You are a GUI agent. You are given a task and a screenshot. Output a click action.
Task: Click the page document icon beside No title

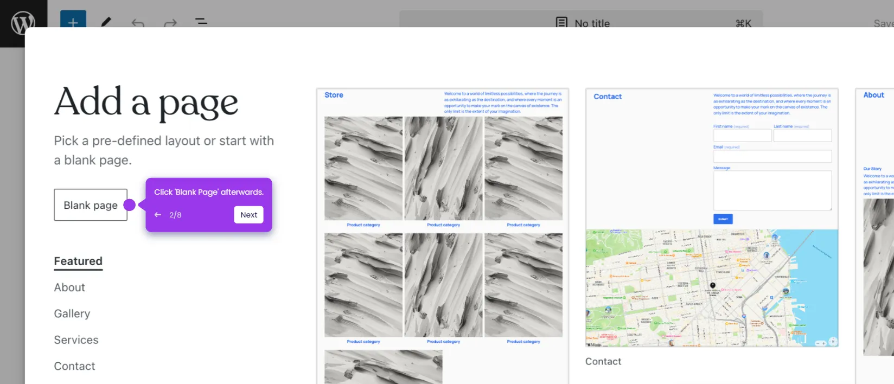(561, 23)
